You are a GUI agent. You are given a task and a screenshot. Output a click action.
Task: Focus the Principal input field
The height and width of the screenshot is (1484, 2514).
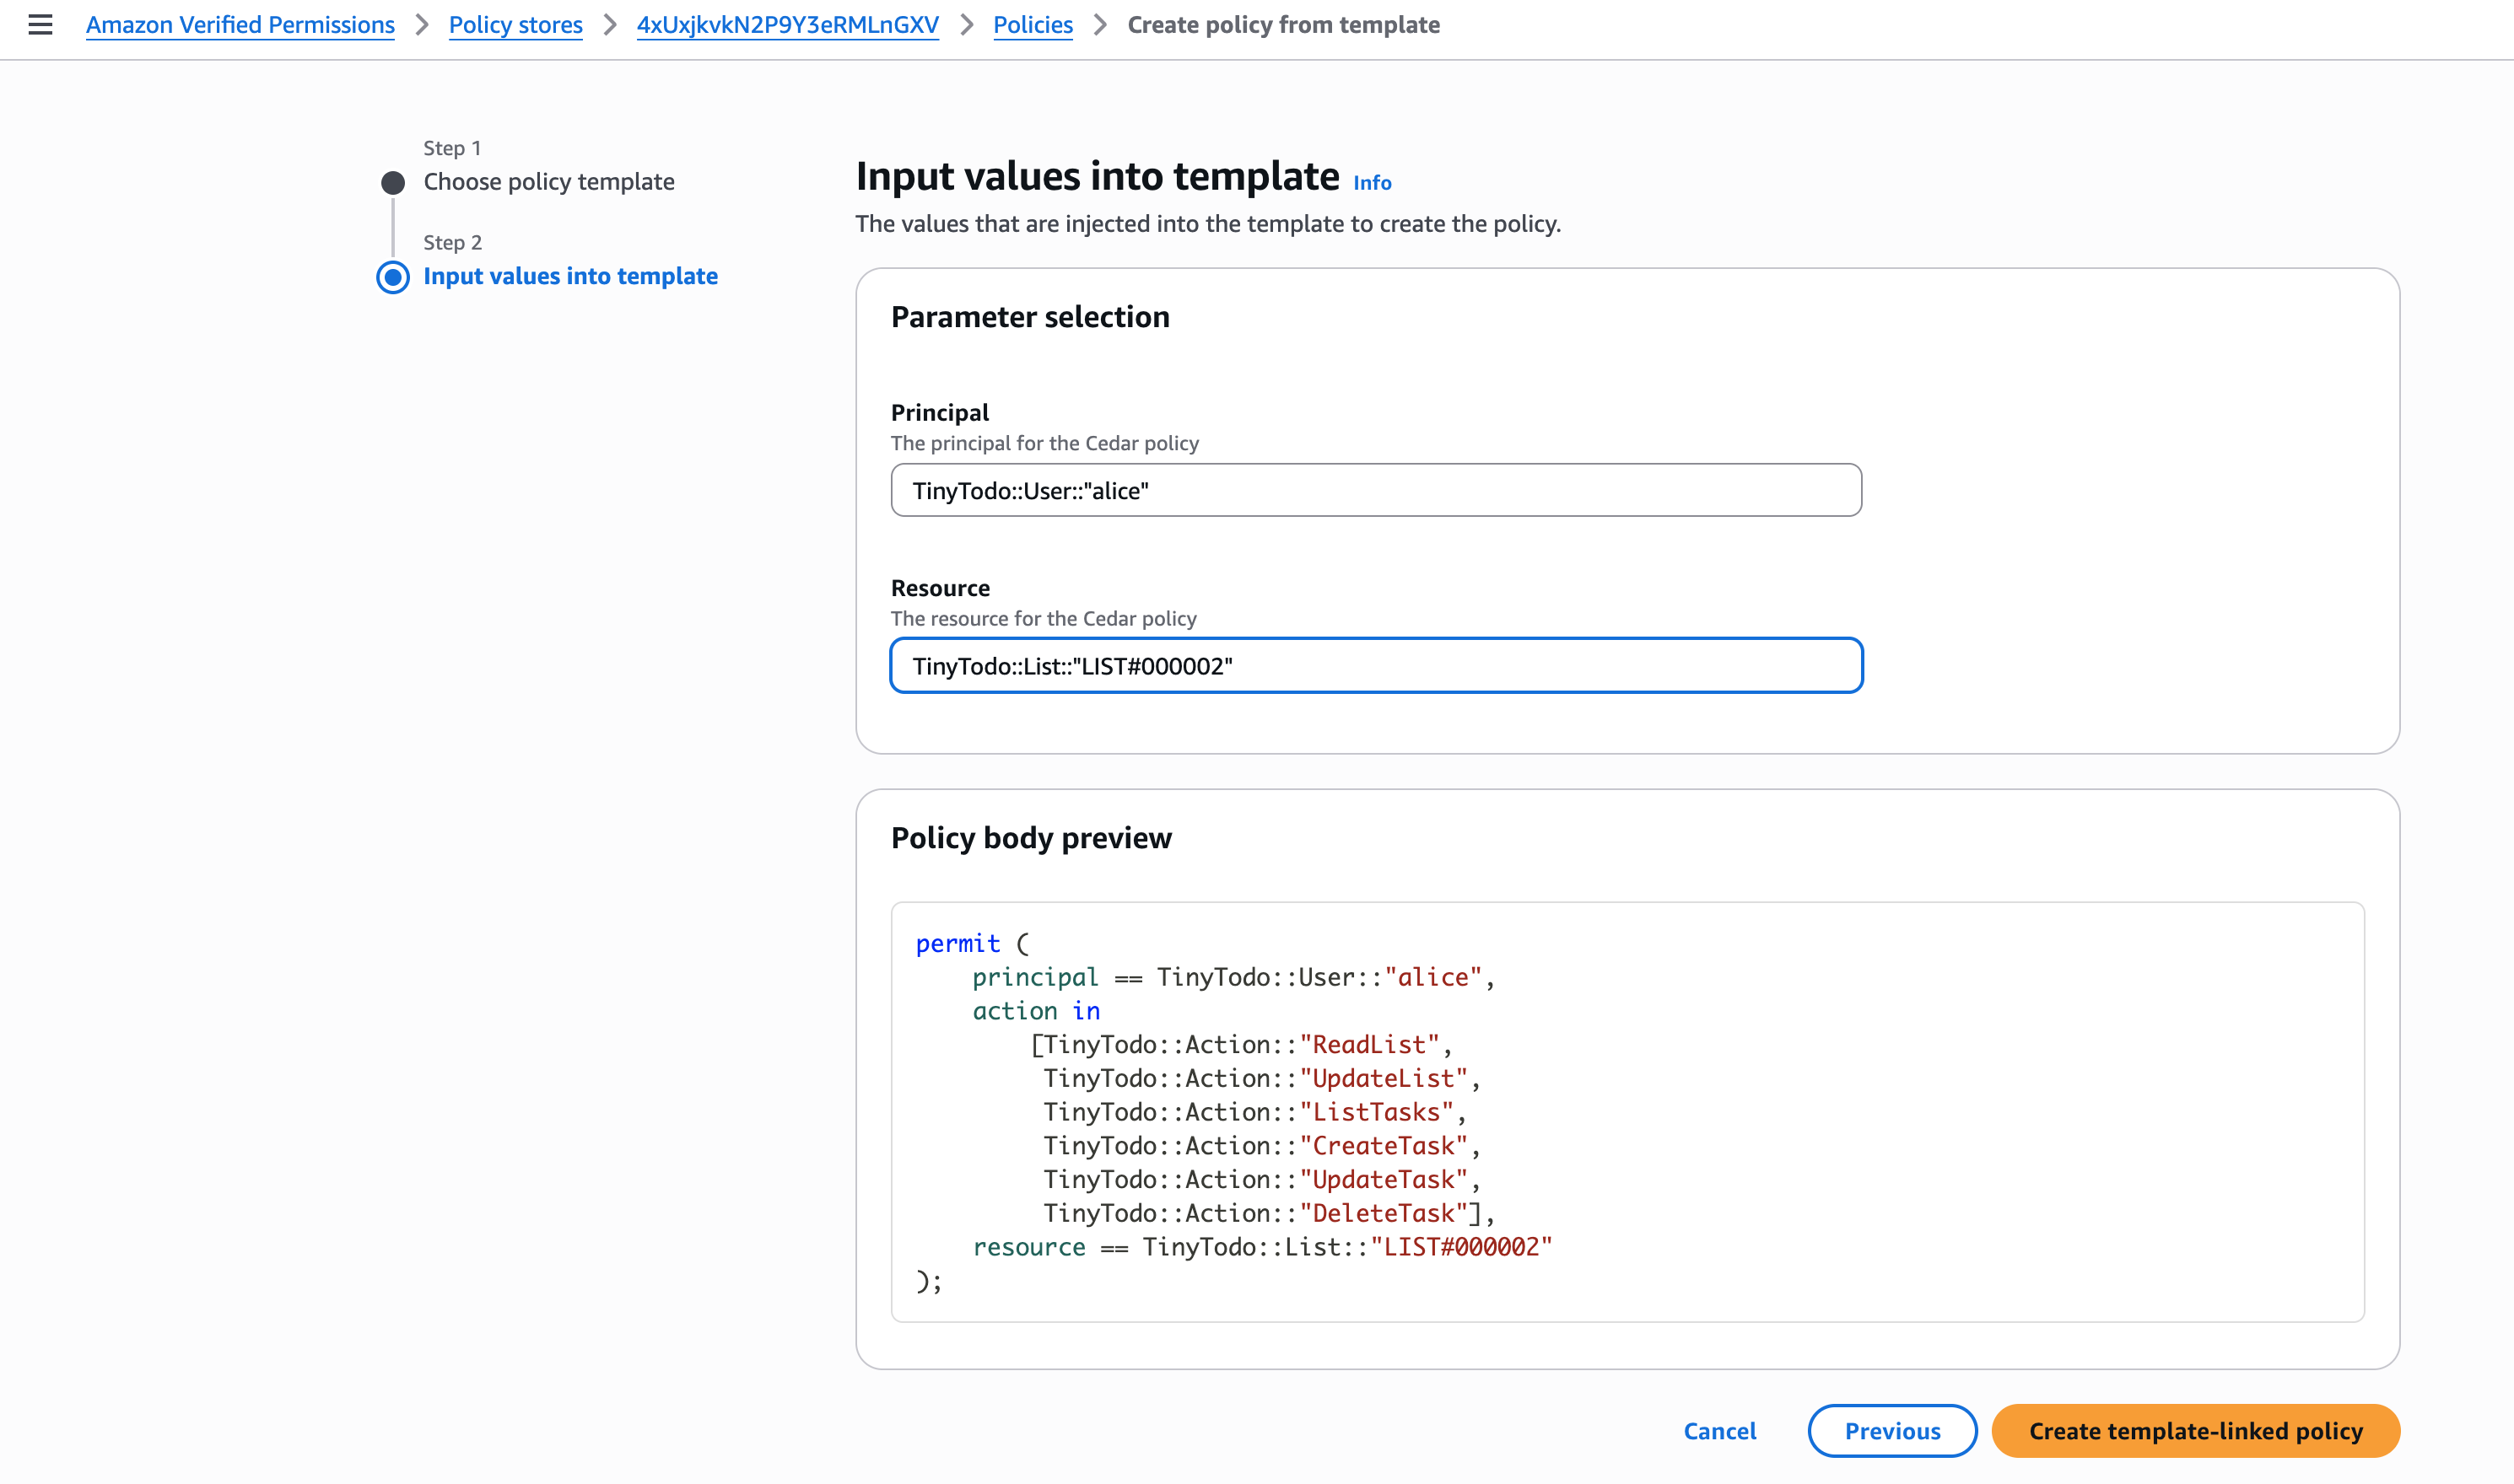tap(1376, 490)
